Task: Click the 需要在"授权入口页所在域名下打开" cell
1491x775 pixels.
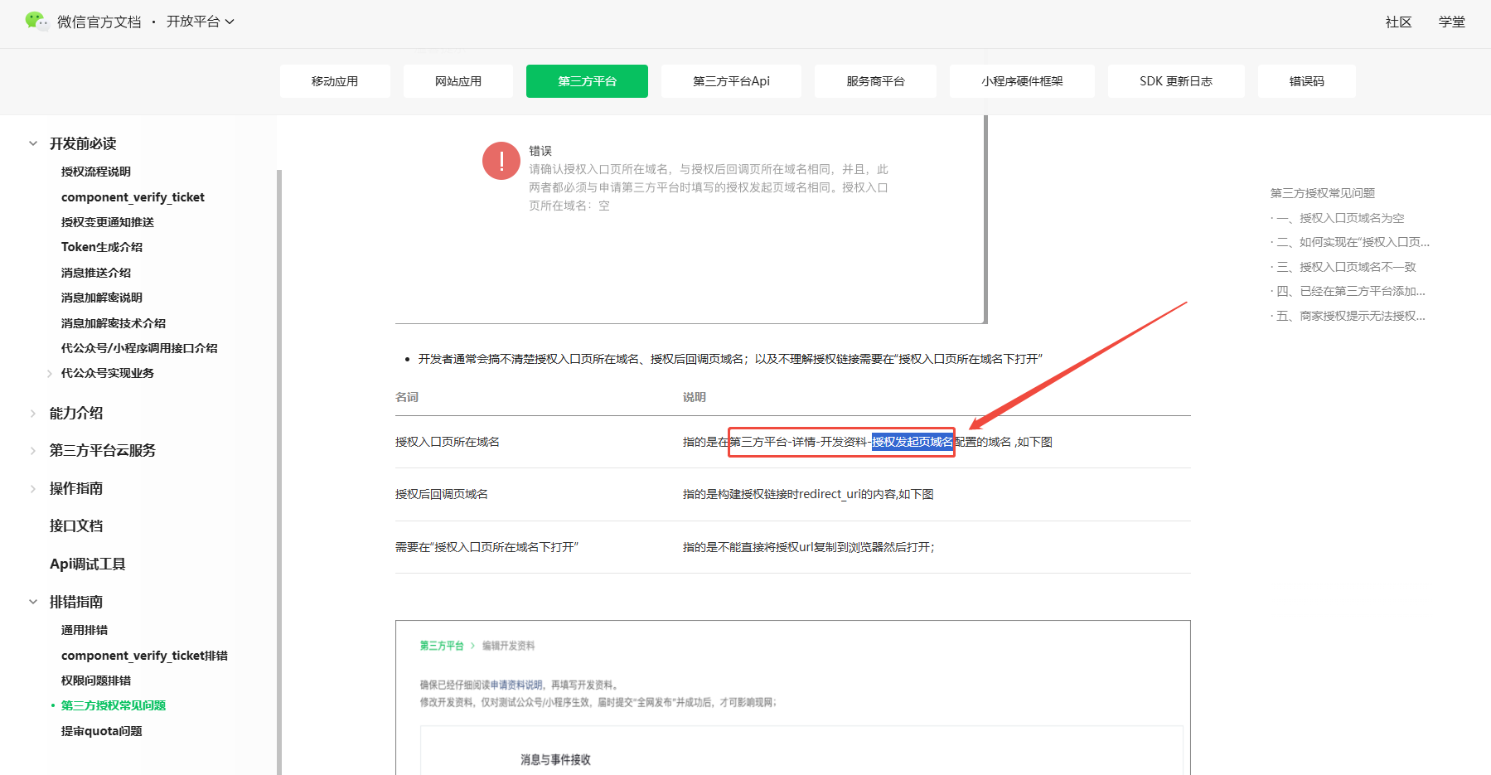Action: [x=487, y=547]
